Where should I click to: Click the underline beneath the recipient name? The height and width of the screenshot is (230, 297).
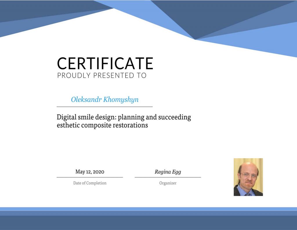coord(104,107)
